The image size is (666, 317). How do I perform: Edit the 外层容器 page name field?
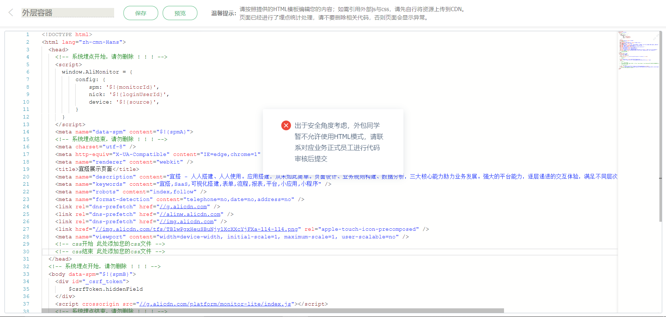[x=68, y=13]
